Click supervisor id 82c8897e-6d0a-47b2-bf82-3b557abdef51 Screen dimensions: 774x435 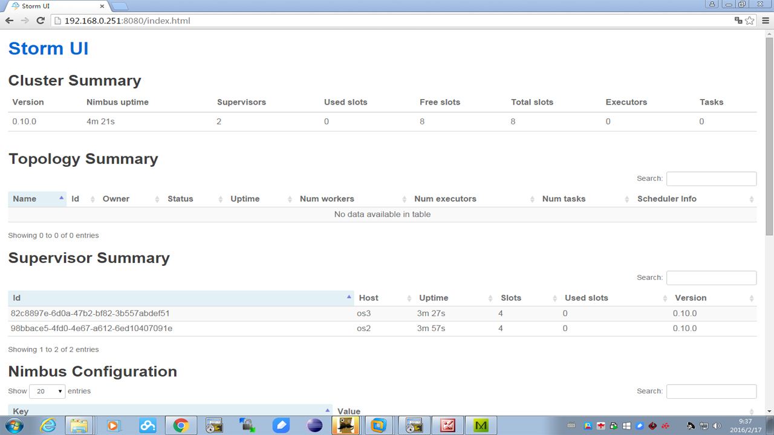pos(90,314)
